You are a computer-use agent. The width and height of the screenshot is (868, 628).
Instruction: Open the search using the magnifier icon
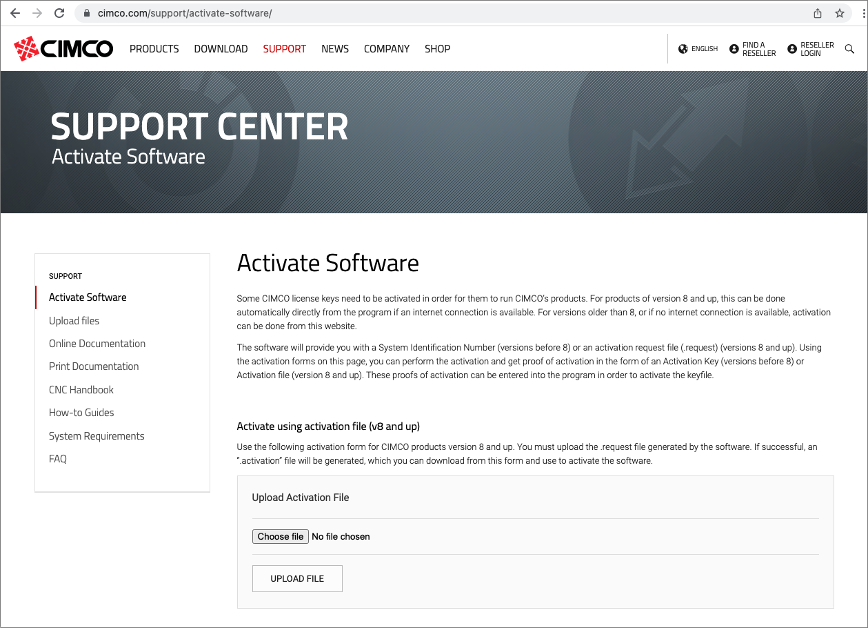849,48
